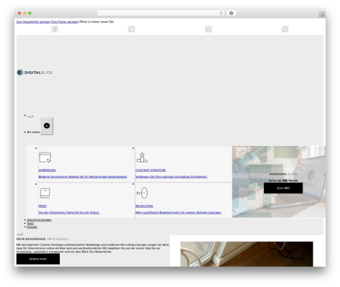Click the small button below the Kontakt item
Viewport: 340px width, 287px height.
pos(20,234)
